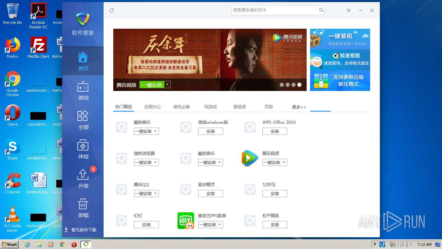Viewport: 442px width, 249px height.
Task: Install 52好压
Action: [x=275, y=194]
